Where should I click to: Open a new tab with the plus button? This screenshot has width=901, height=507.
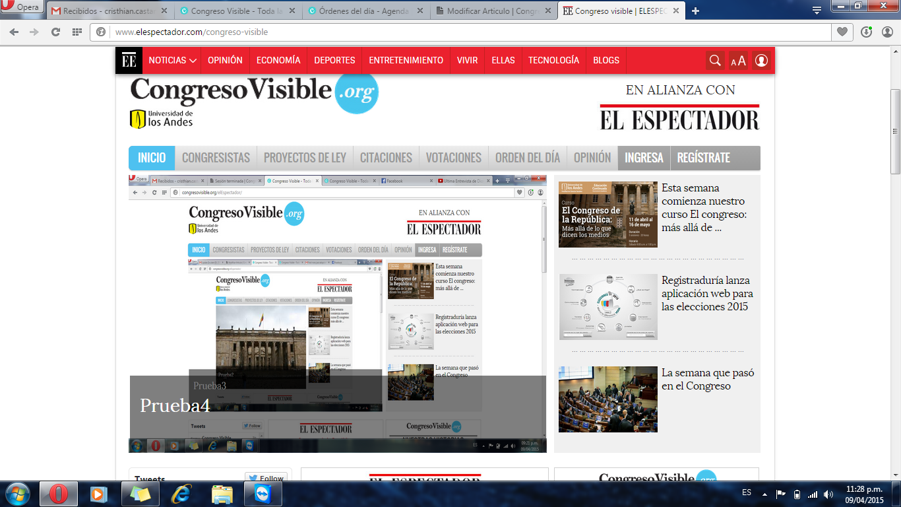point(695,11)
